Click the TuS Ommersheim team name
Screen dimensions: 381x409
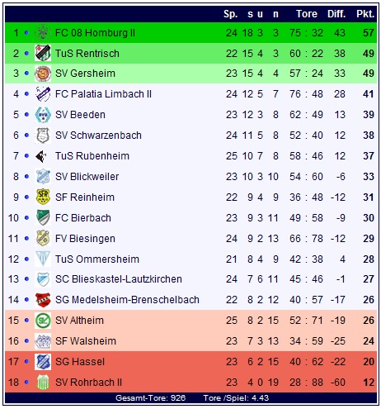click(97, 259)
